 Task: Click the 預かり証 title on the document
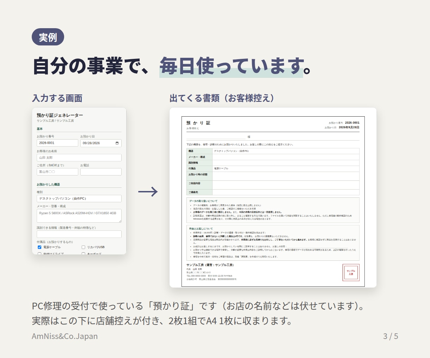198,123
